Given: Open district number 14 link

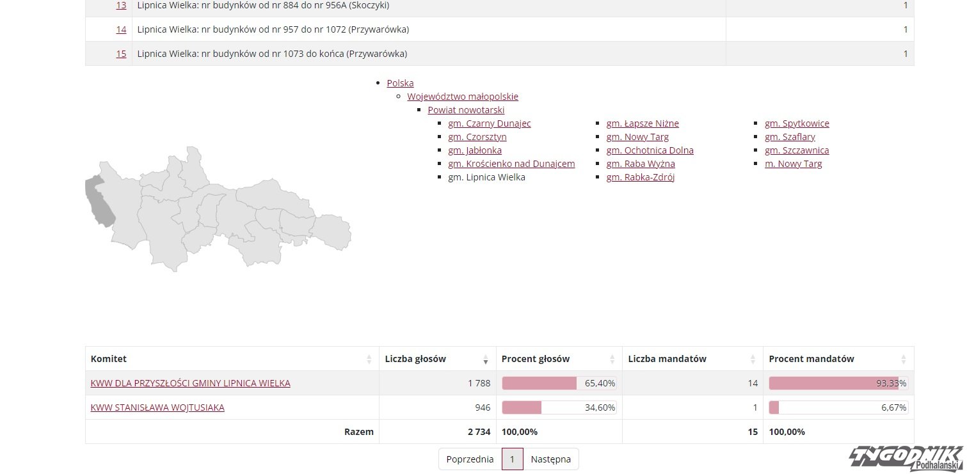Looking at the screenshot, I should (x=121, y=29).
